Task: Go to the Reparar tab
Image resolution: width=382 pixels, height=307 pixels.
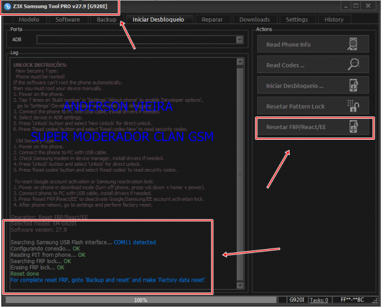Action: click(212, 20)
